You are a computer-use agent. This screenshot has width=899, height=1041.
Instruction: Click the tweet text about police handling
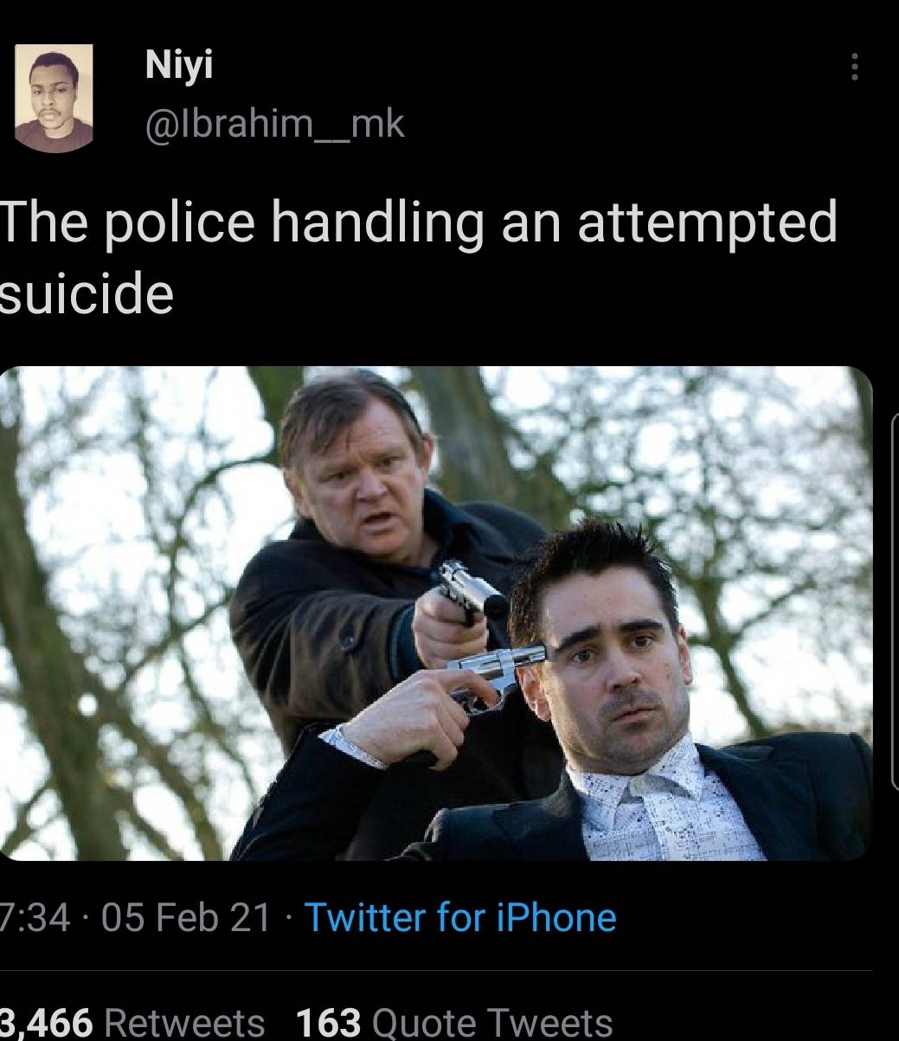(419, 257)
